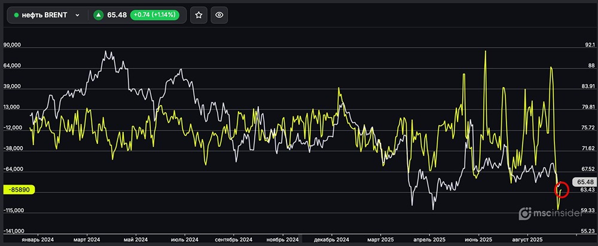Select август 2025 on the time axis
Screen dimensions: 598x246
click(527, 239)
